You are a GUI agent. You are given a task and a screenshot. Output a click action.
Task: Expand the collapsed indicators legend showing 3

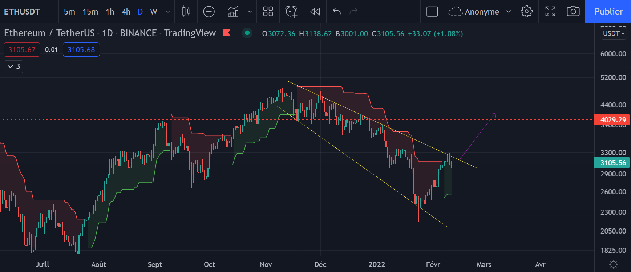[14, 66]
